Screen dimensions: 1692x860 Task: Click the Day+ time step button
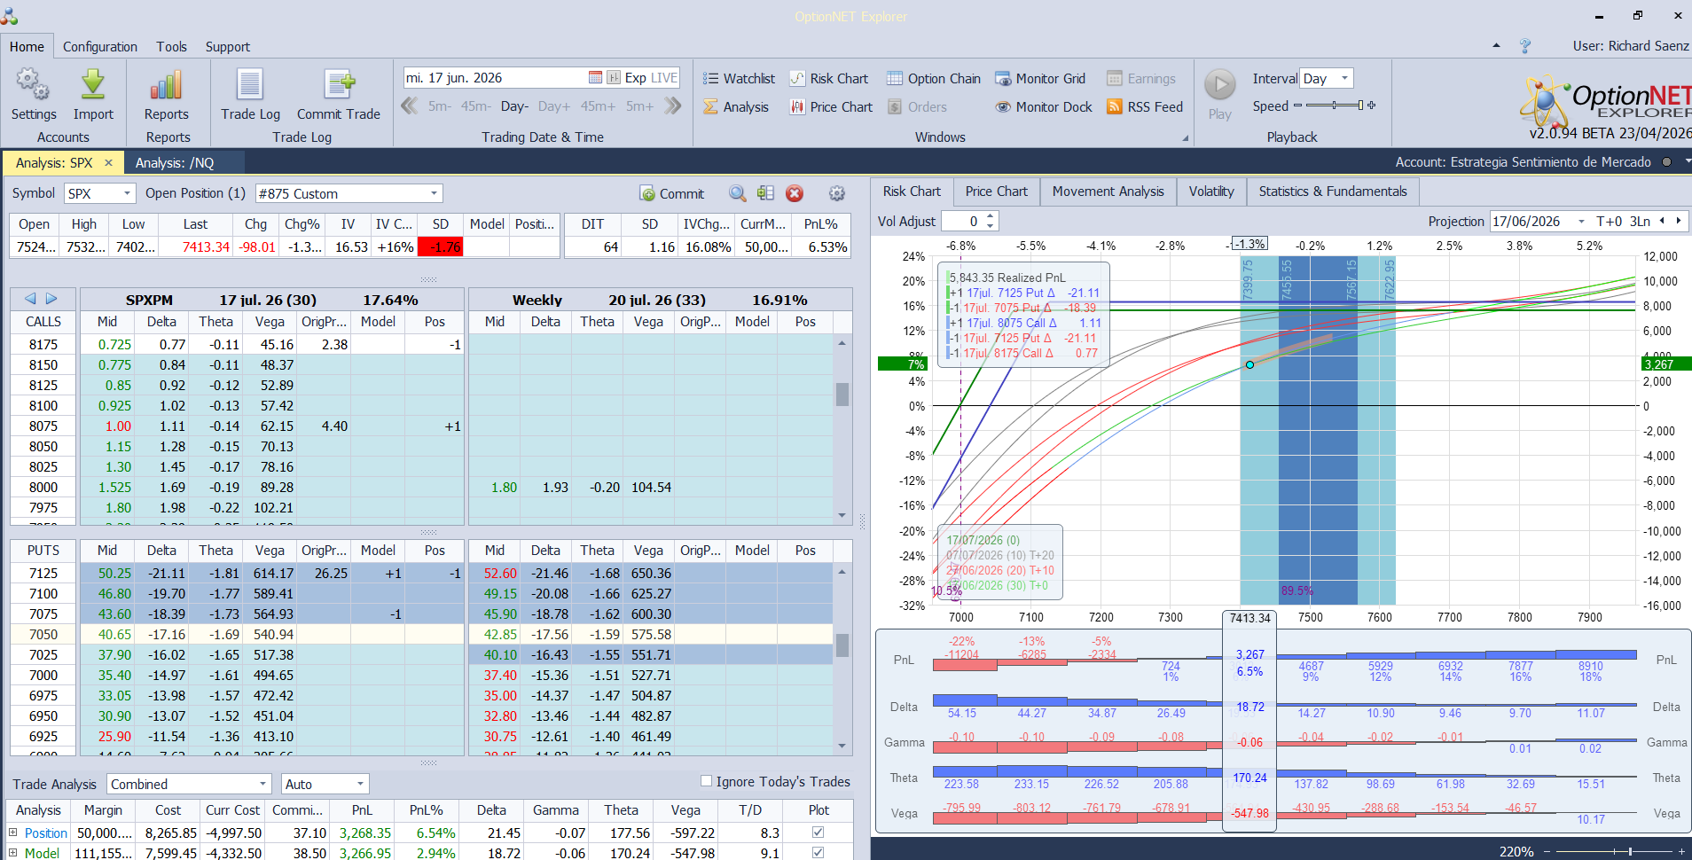pyautogui.click(x=554, y=106)
